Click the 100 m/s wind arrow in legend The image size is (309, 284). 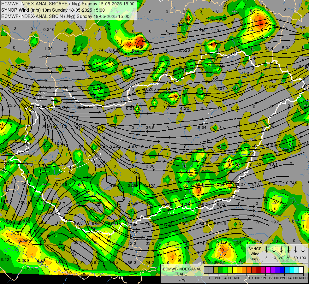pyautogui.click(x=303, y=250)
